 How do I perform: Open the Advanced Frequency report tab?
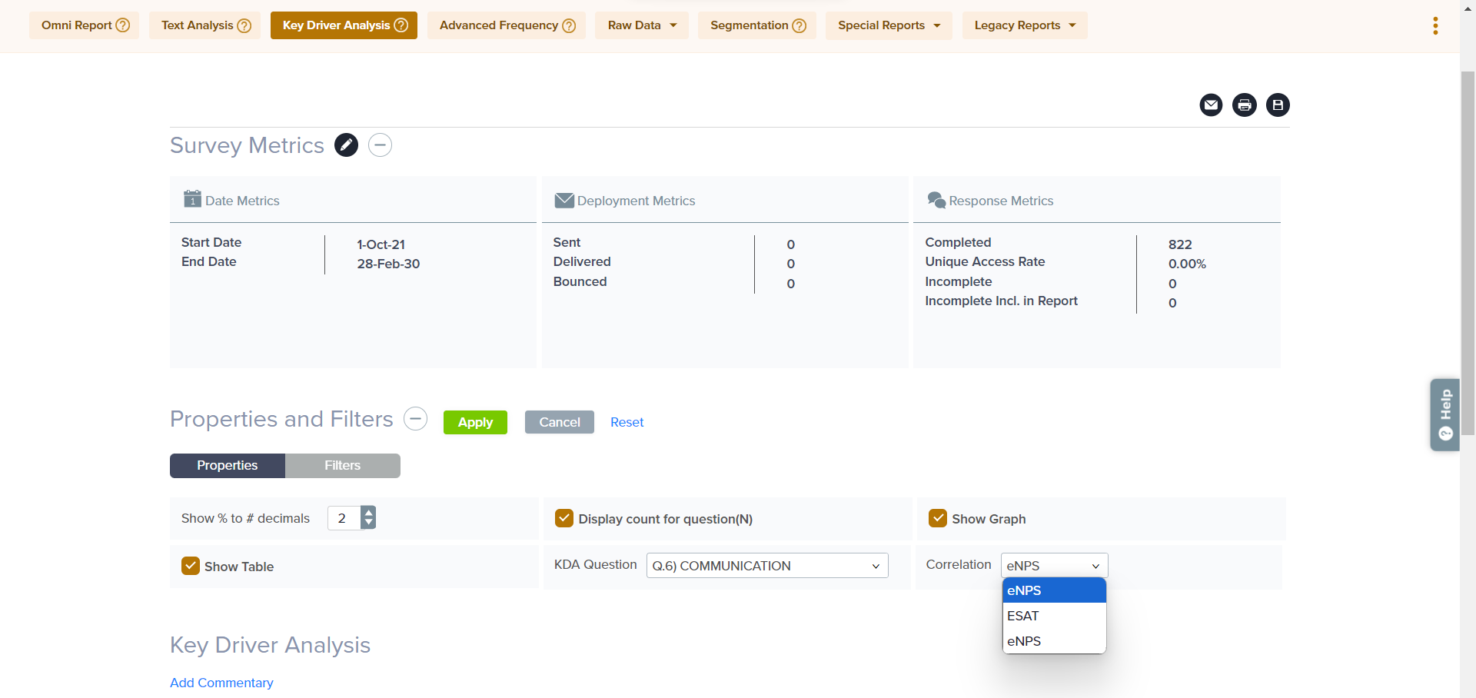(x=499, y=25)
